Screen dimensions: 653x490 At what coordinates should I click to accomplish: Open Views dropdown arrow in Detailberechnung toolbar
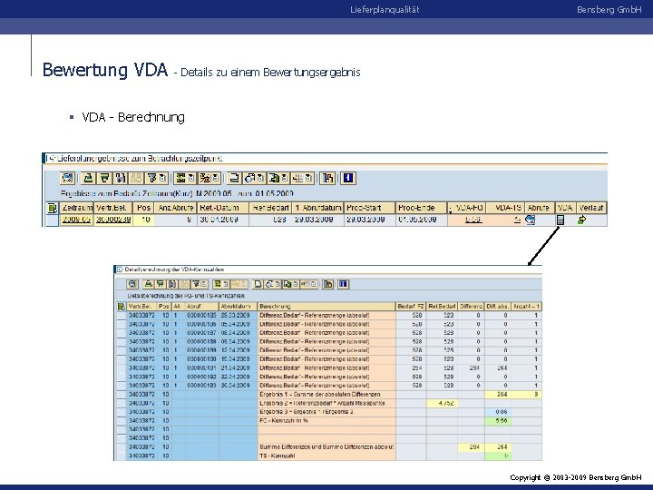[278, 284]
